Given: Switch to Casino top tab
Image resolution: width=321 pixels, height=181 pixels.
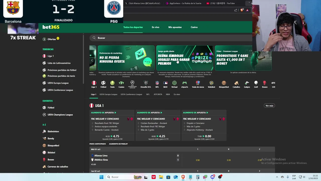Looking at the screenshot, I should click(x=194, y=27).
